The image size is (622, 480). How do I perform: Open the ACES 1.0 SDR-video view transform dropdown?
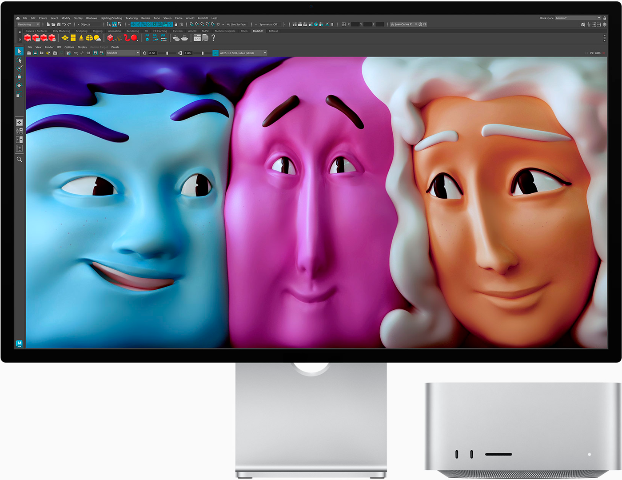click(x=243, y=53)
